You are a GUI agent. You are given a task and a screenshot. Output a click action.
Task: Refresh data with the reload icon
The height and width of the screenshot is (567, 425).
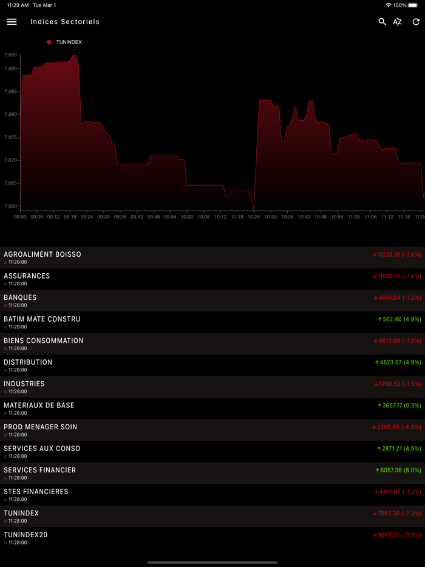(x=416, y=22)
